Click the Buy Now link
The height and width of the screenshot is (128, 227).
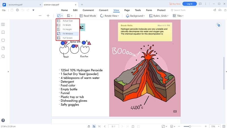(x=175, y=4)
